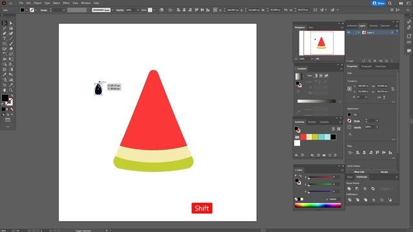The width and height of the screenshot is (413, 232).
Task: Switch to the Paragraph tab
Action: [x=366, y=66]
